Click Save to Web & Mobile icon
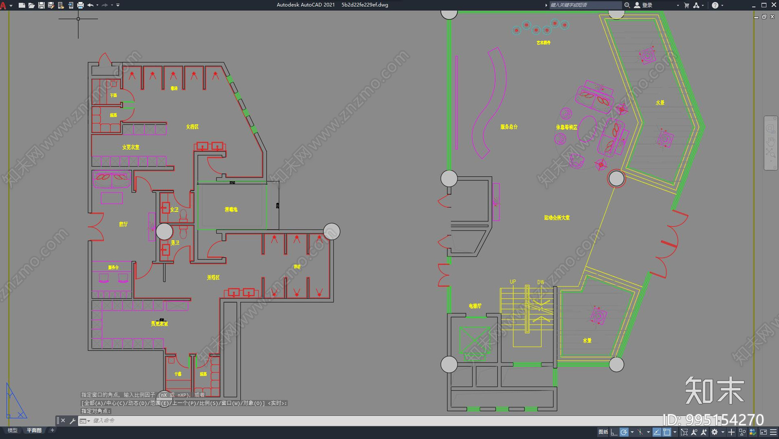Screen dimensions: 779x439 [71, 5]
